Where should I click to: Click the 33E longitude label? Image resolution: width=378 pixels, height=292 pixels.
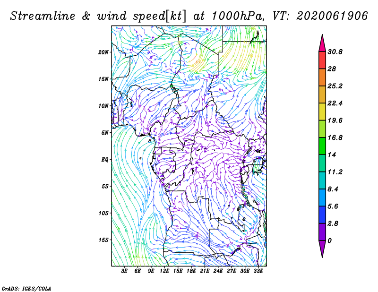(x=258, y=271)
